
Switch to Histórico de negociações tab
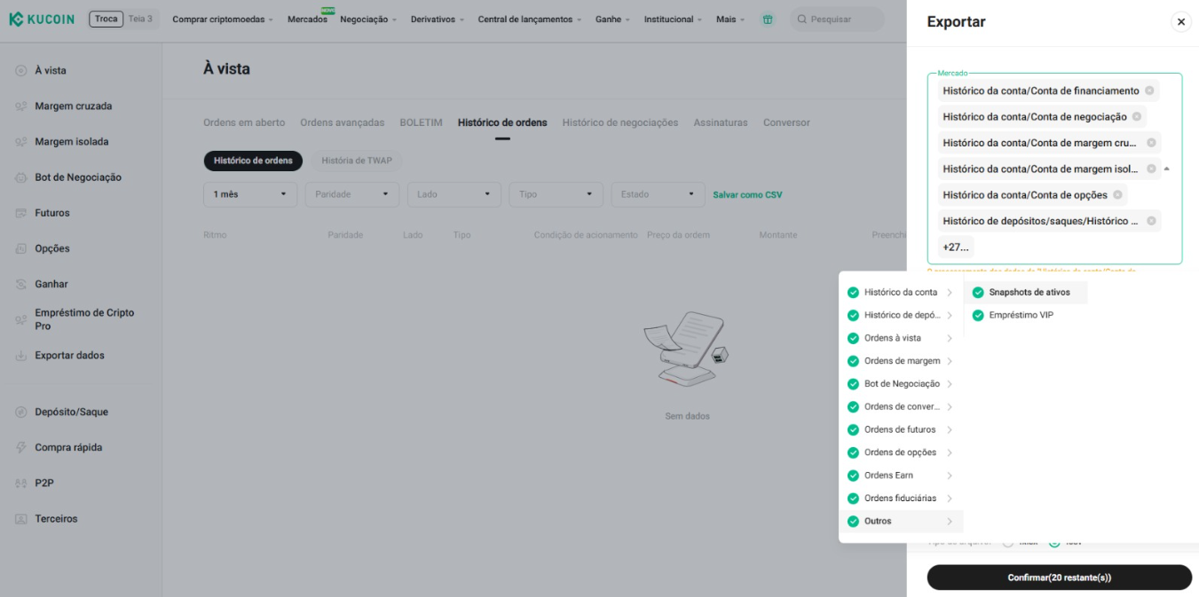pyautogui.click(x=620, y=122)
